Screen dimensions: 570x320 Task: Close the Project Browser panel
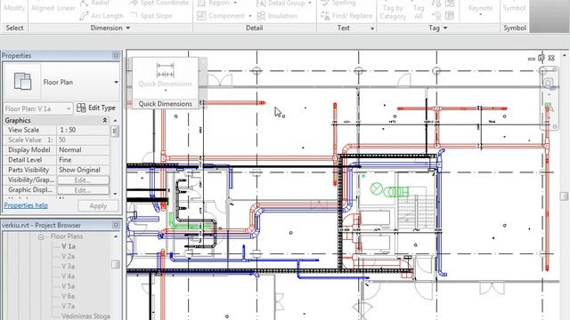[116, 225]
